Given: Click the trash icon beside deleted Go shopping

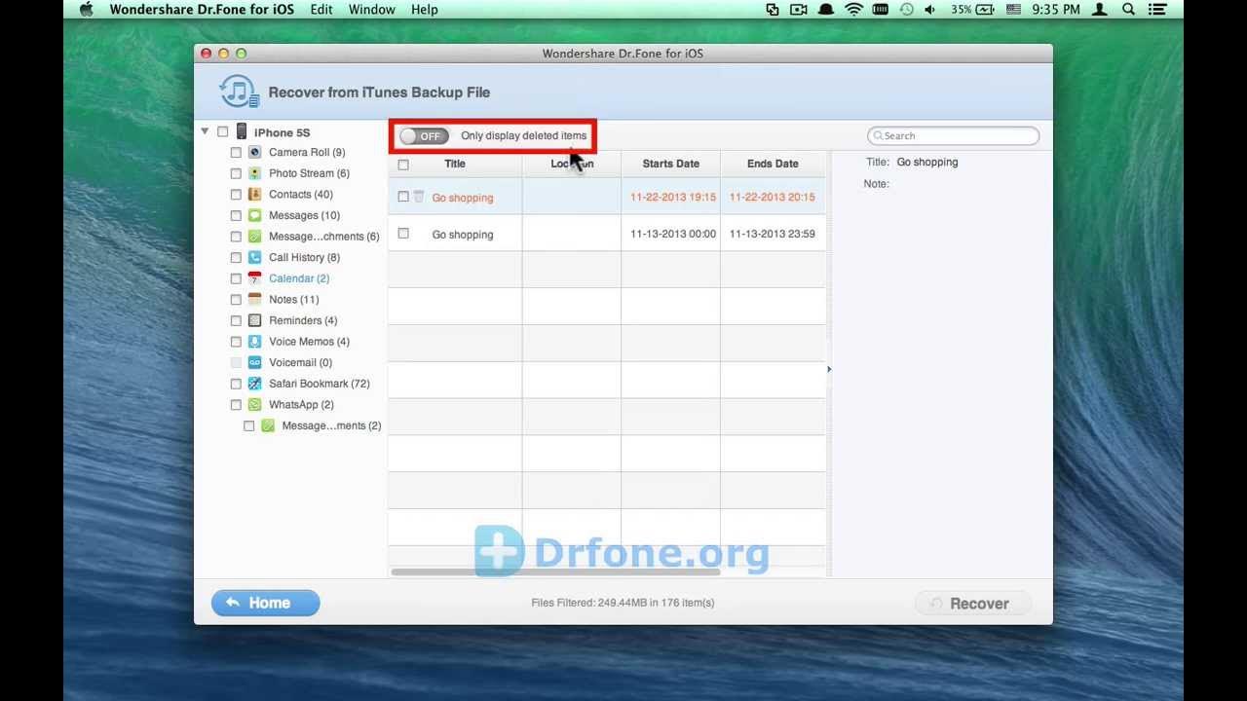Looking at the screenshot, I should coord(419,197).
